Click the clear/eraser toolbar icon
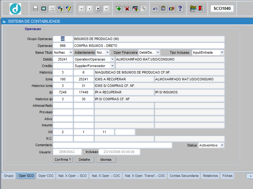 pyautogui.click(x=144, y=9)
